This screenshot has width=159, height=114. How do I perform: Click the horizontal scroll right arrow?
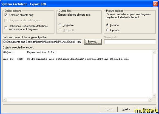pyautogui.click(x=150, y=99)
